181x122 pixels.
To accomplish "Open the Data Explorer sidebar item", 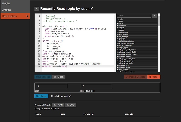I will (x=15, y=16).
